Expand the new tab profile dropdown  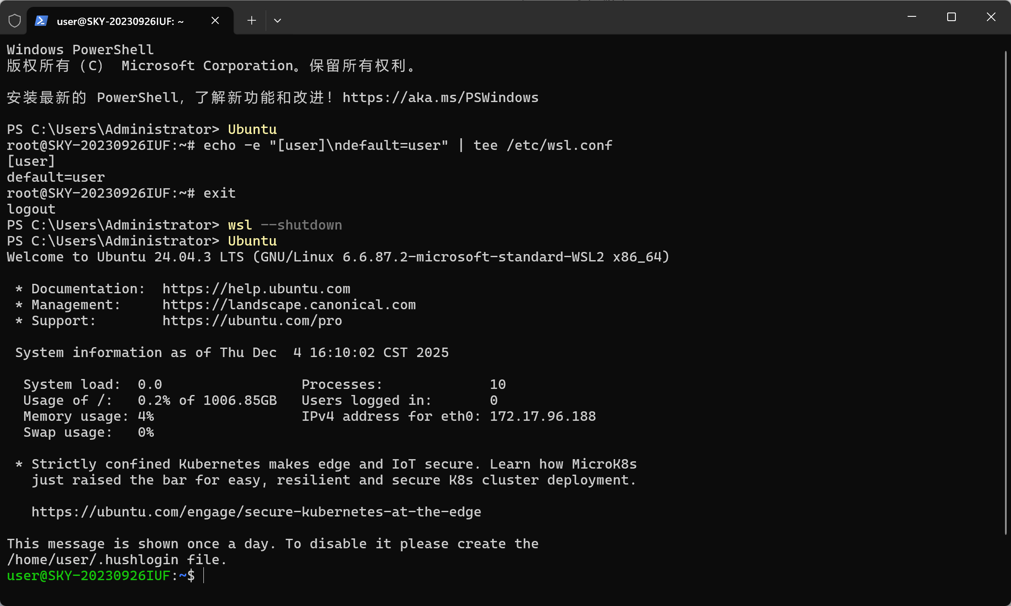[278, 20]
